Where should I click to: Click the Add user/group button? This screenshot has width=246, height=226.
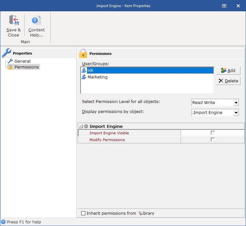pos(228,71)
